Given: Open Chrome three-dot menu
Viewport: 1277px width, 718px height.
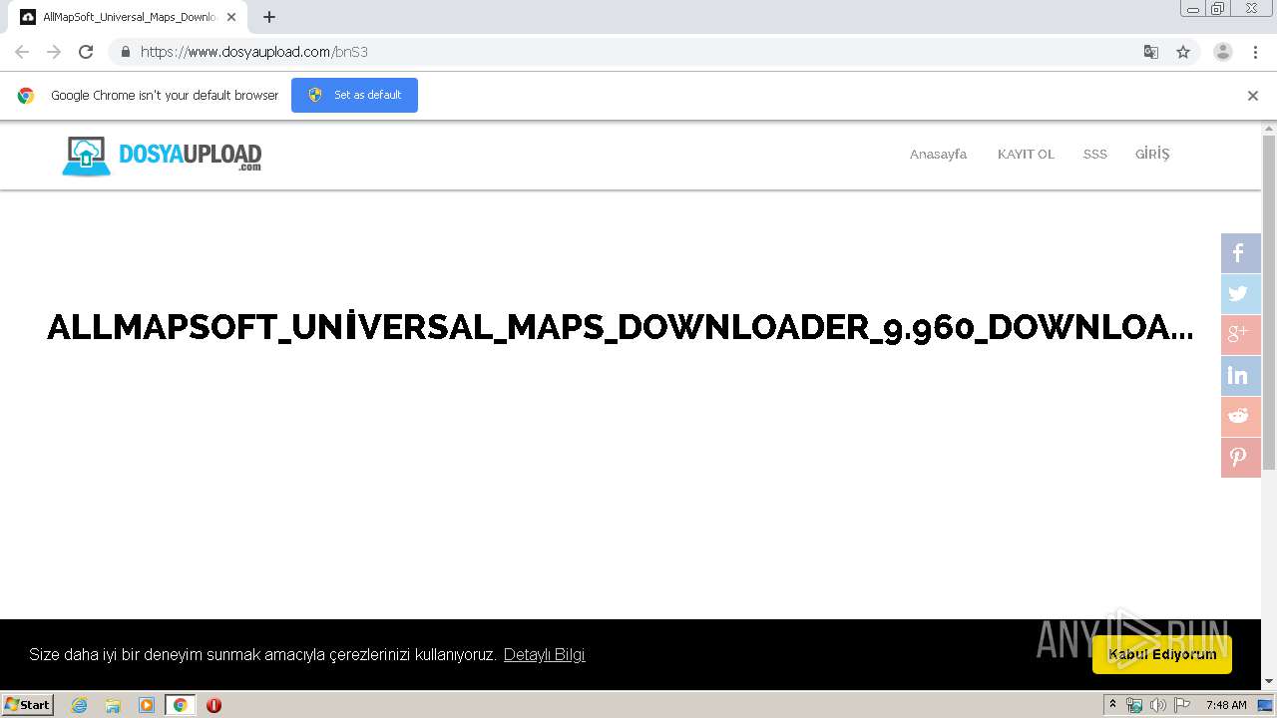Looking at the screenshot, I should tap(1255, 52).
